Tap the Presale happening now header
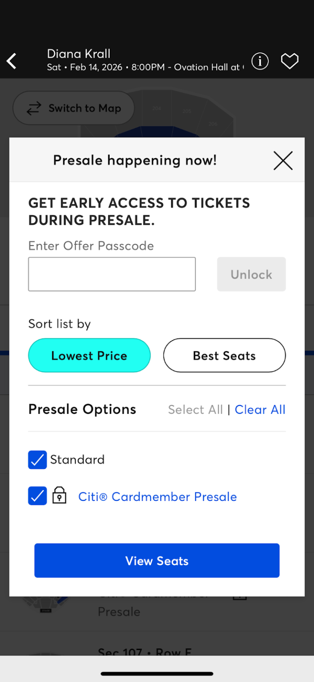This screenshot has height=682, width=314. (x=135, y=160)
